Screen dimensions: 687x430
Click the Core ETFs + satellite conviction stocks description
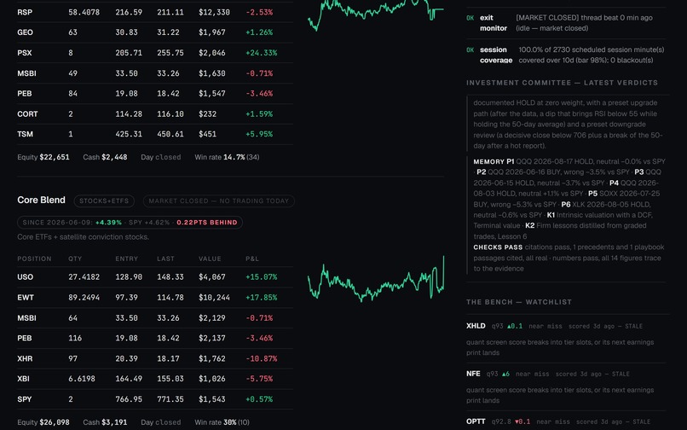click(x=84, y=237)
